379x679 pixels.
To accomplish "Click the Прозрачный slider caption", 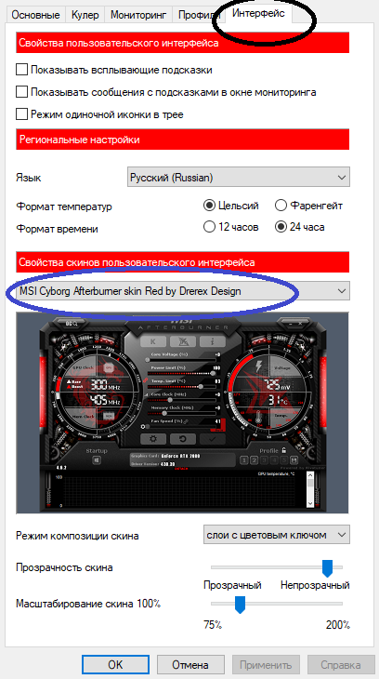I will pyautogui.click(x=233, y=585).
